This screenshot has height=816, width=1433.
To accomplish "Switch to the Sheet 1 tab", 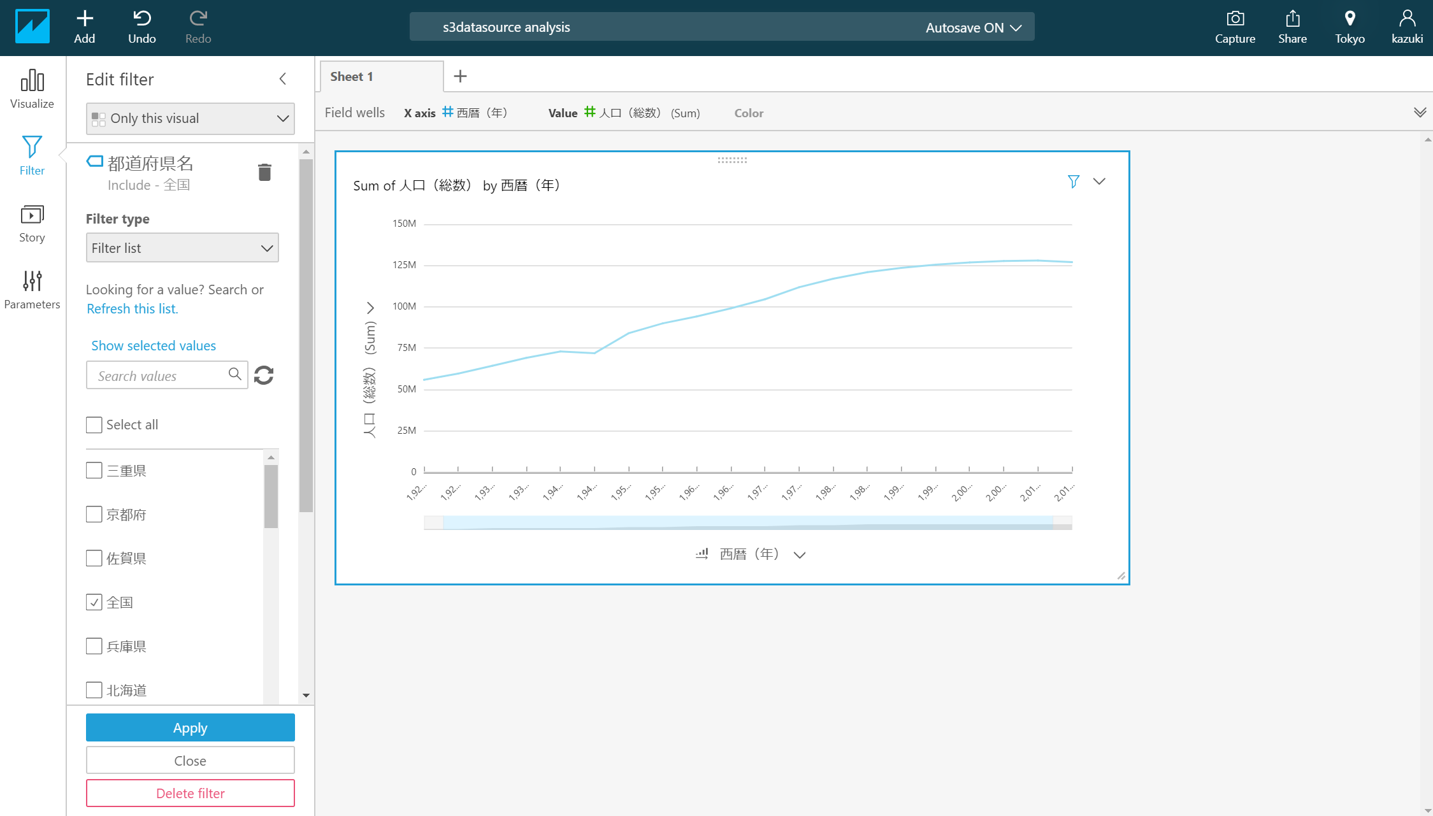I will [x=351, y=76].
